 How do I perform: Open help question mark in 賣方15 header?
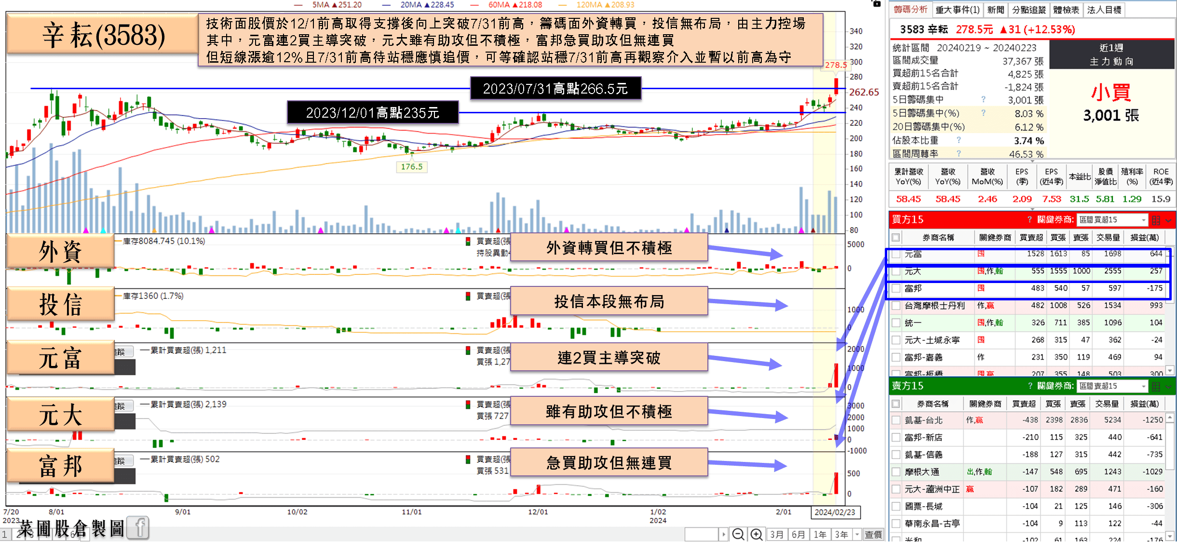click(x=1029, y=386)
